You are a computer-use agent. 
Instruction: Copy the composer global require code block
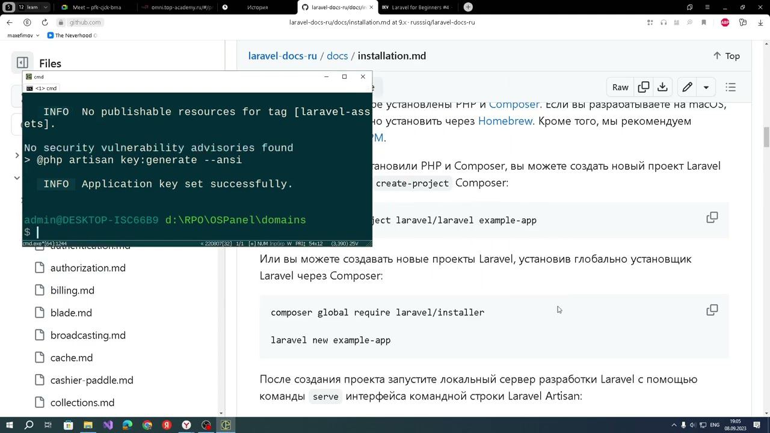click(x=712, y=310)
